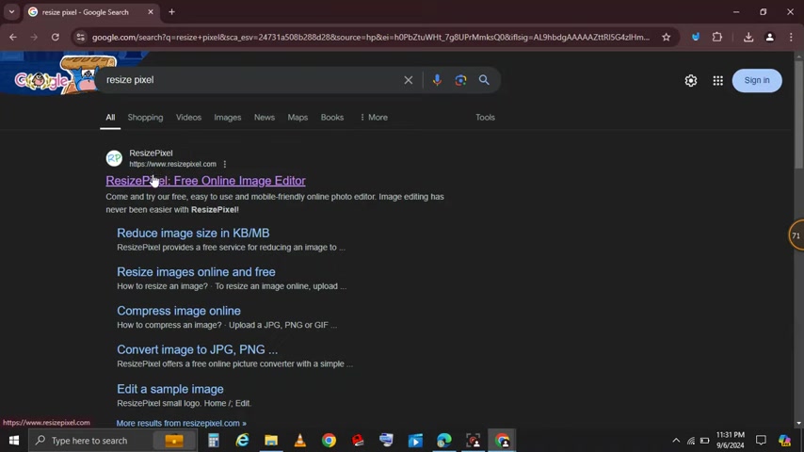Open options menu beside resizepixel.com URL

click(224, 165)
